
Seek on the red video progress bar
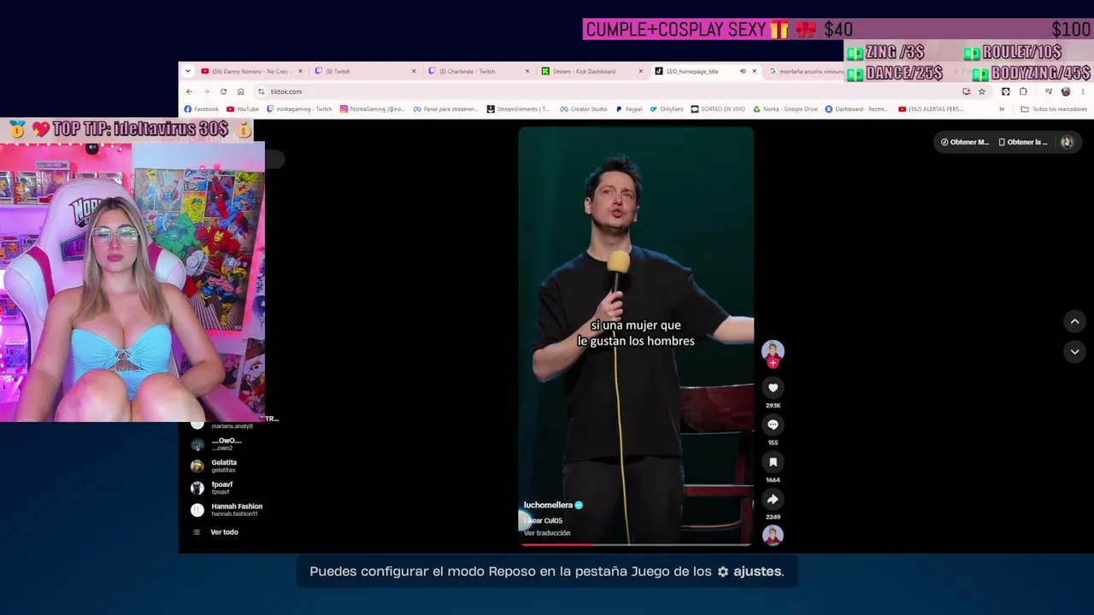point(636,543)
